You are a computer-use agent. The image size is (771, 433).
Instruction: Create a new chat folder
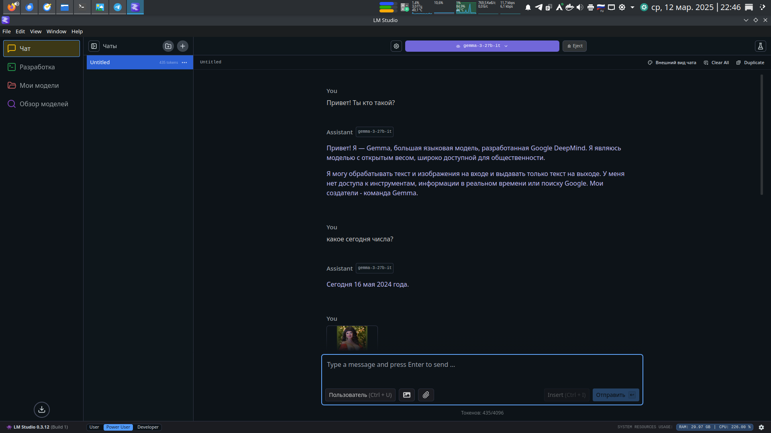[168, 46]
